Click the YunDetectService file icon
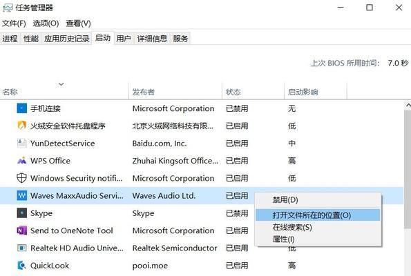The image size is (411, 276). 21,143
